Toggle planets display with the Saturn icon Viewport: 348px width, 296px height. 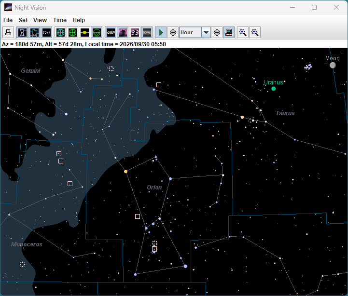tap(111, 33)
